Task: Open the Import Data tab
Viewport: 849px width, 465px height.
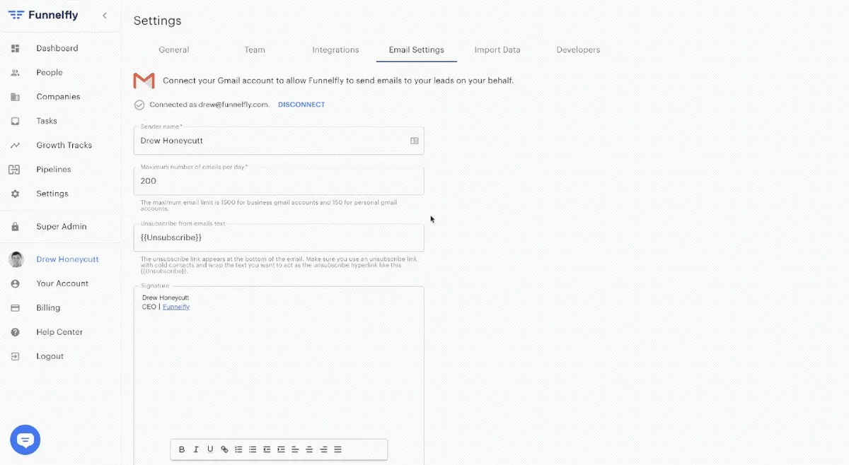Action: pos(497,50)
